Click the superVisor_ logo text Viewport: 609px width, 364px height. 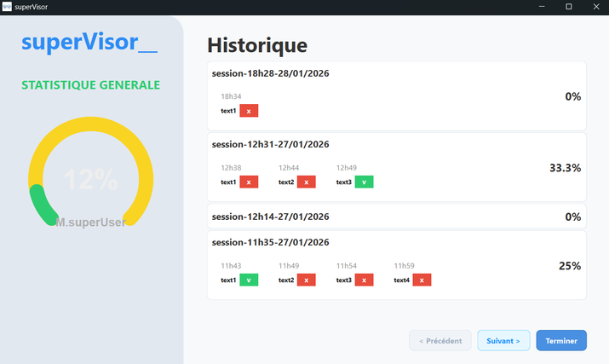89,42
